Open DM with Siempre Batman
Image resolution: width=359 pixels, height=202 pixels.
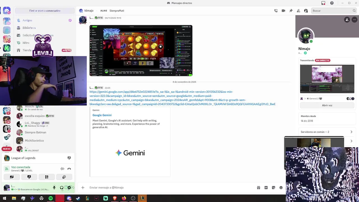click(45, 132)
